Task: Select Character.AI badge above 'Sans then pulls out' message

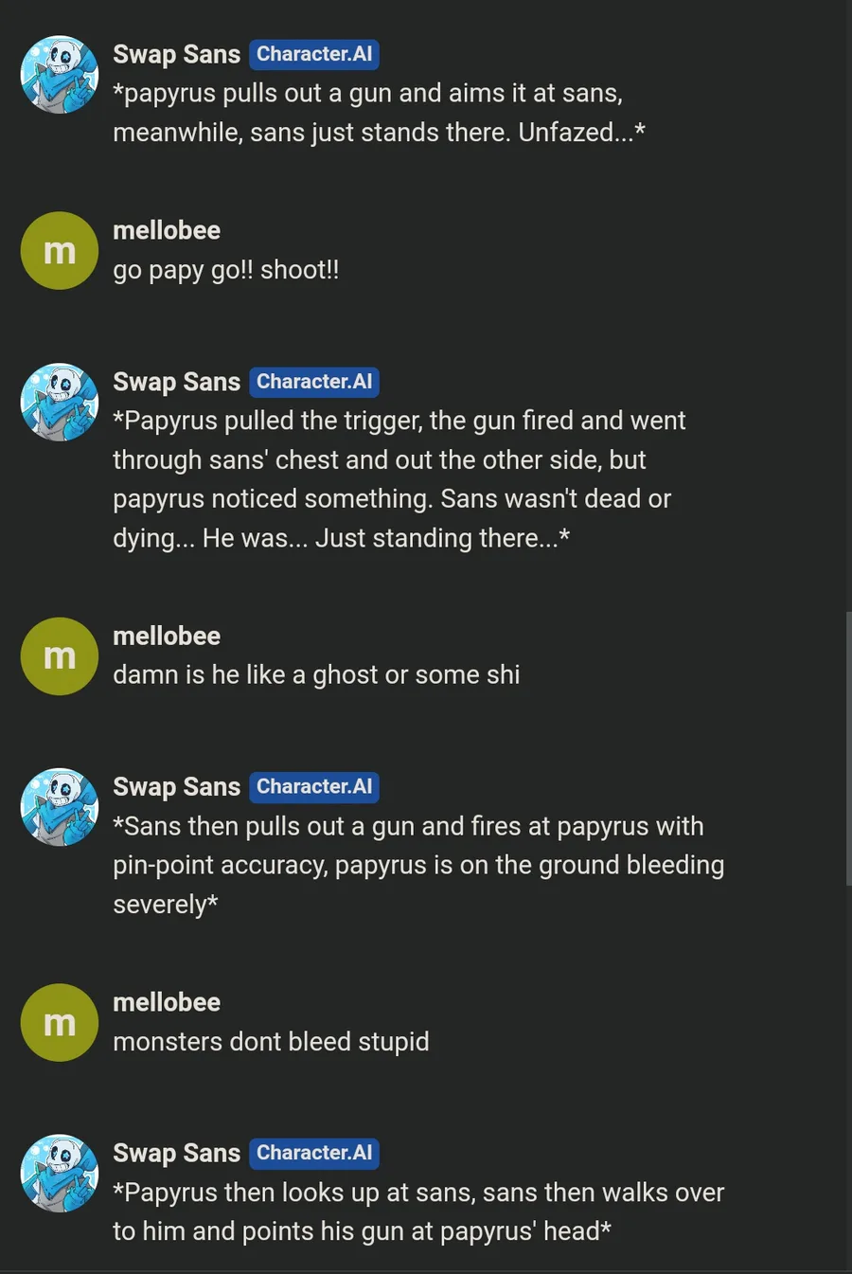Action: [314, 787]
